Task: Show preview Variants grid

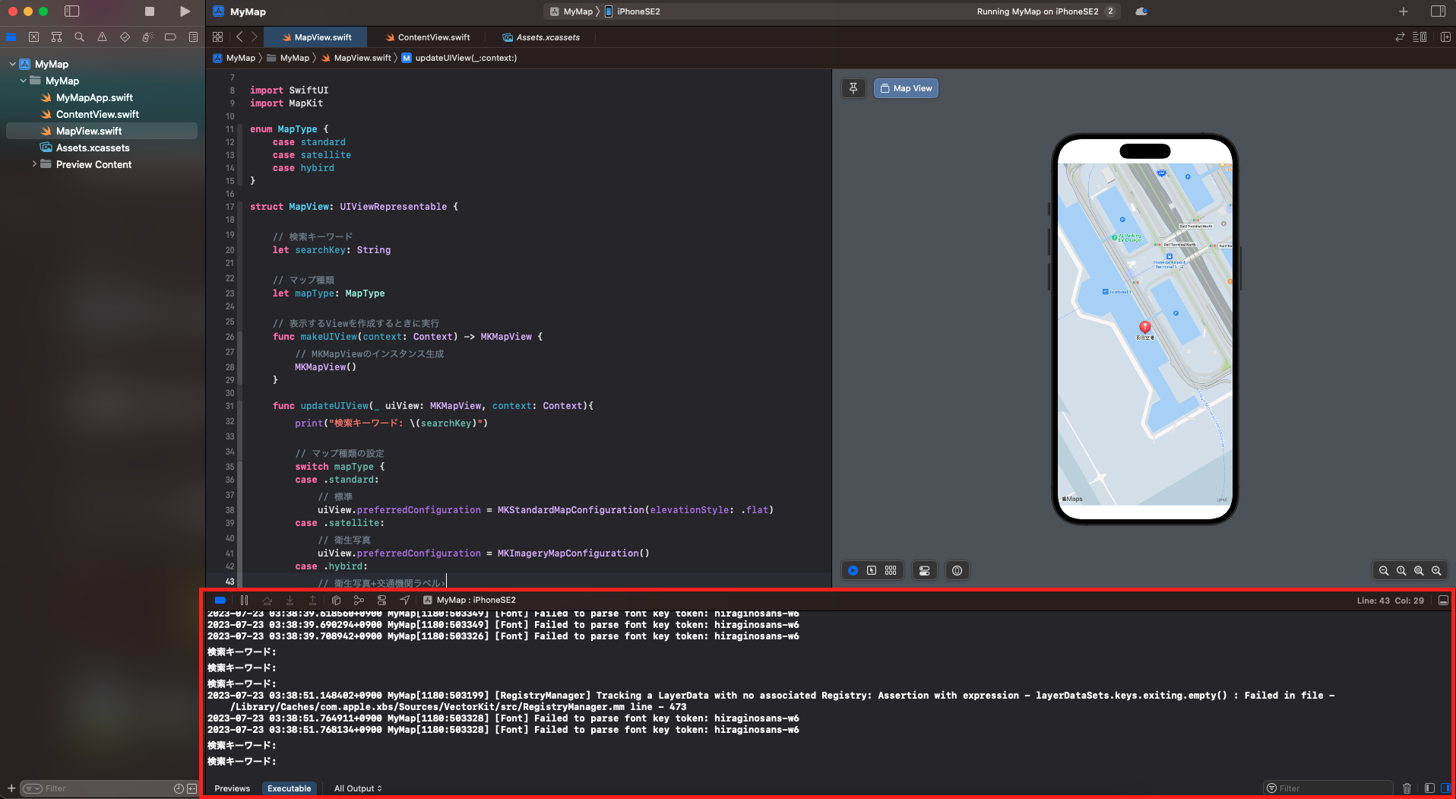Action: tap(891, 570)
